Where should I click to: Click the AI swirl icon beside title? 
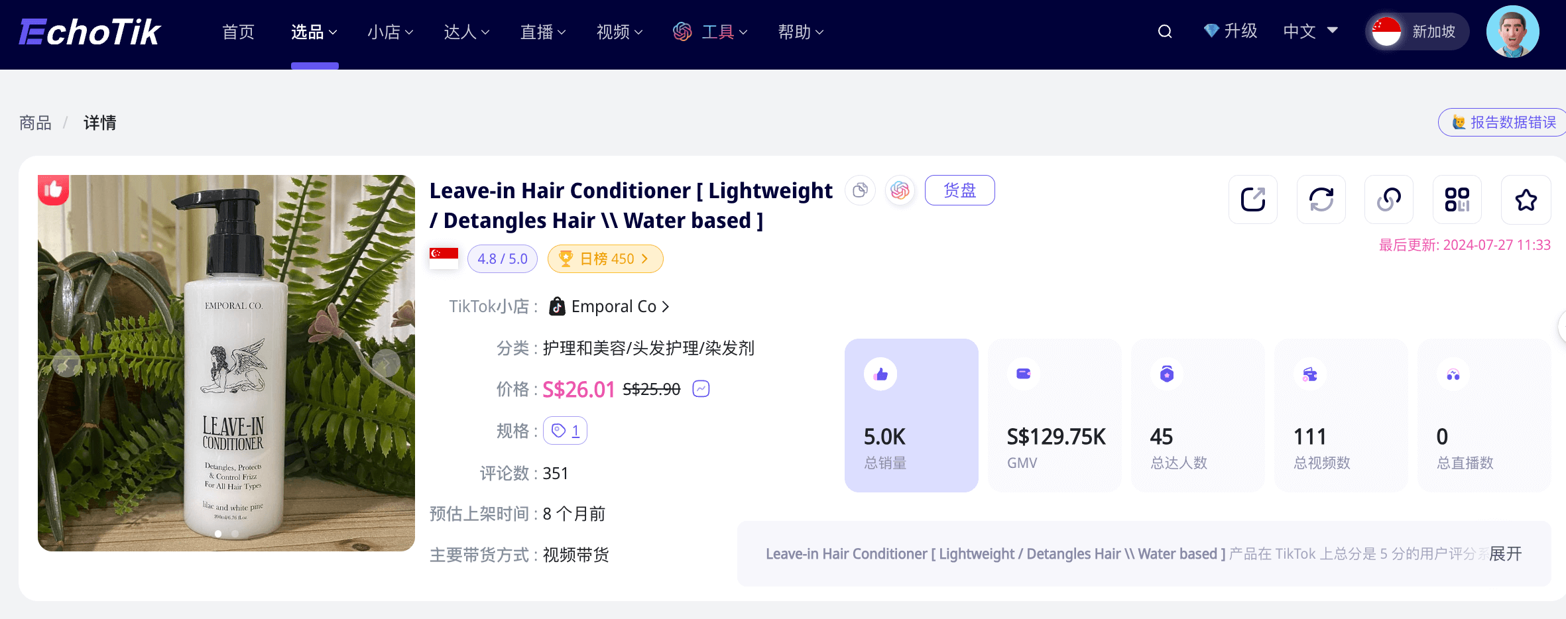(900, 191)
